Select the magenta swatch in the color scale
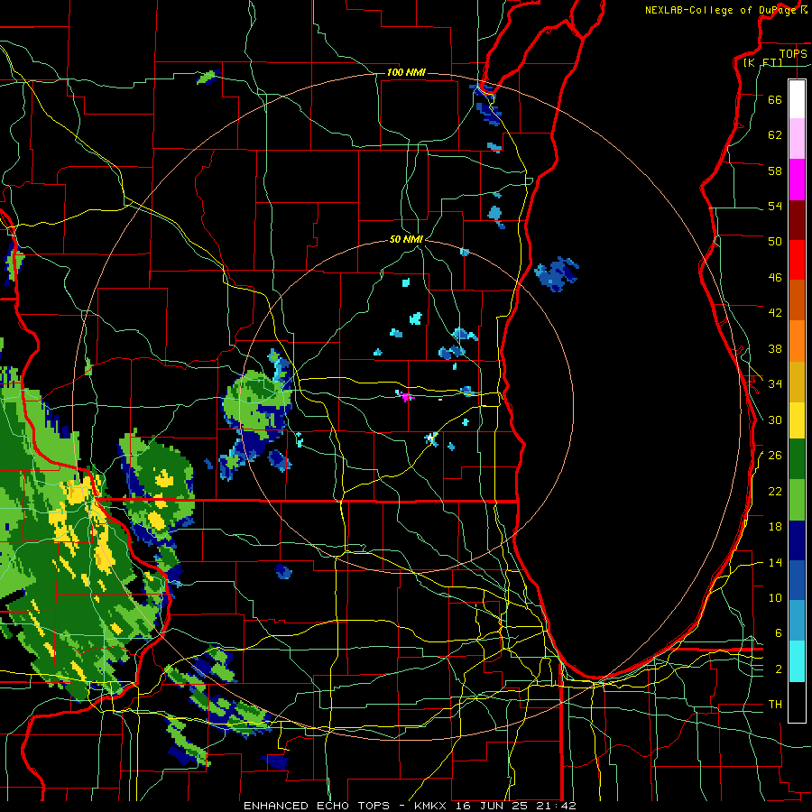 pos(797,180)
